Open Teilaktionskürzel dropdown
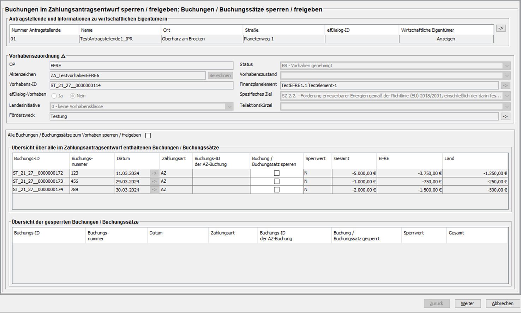521x313 pixels. click(x=507, y=106)
